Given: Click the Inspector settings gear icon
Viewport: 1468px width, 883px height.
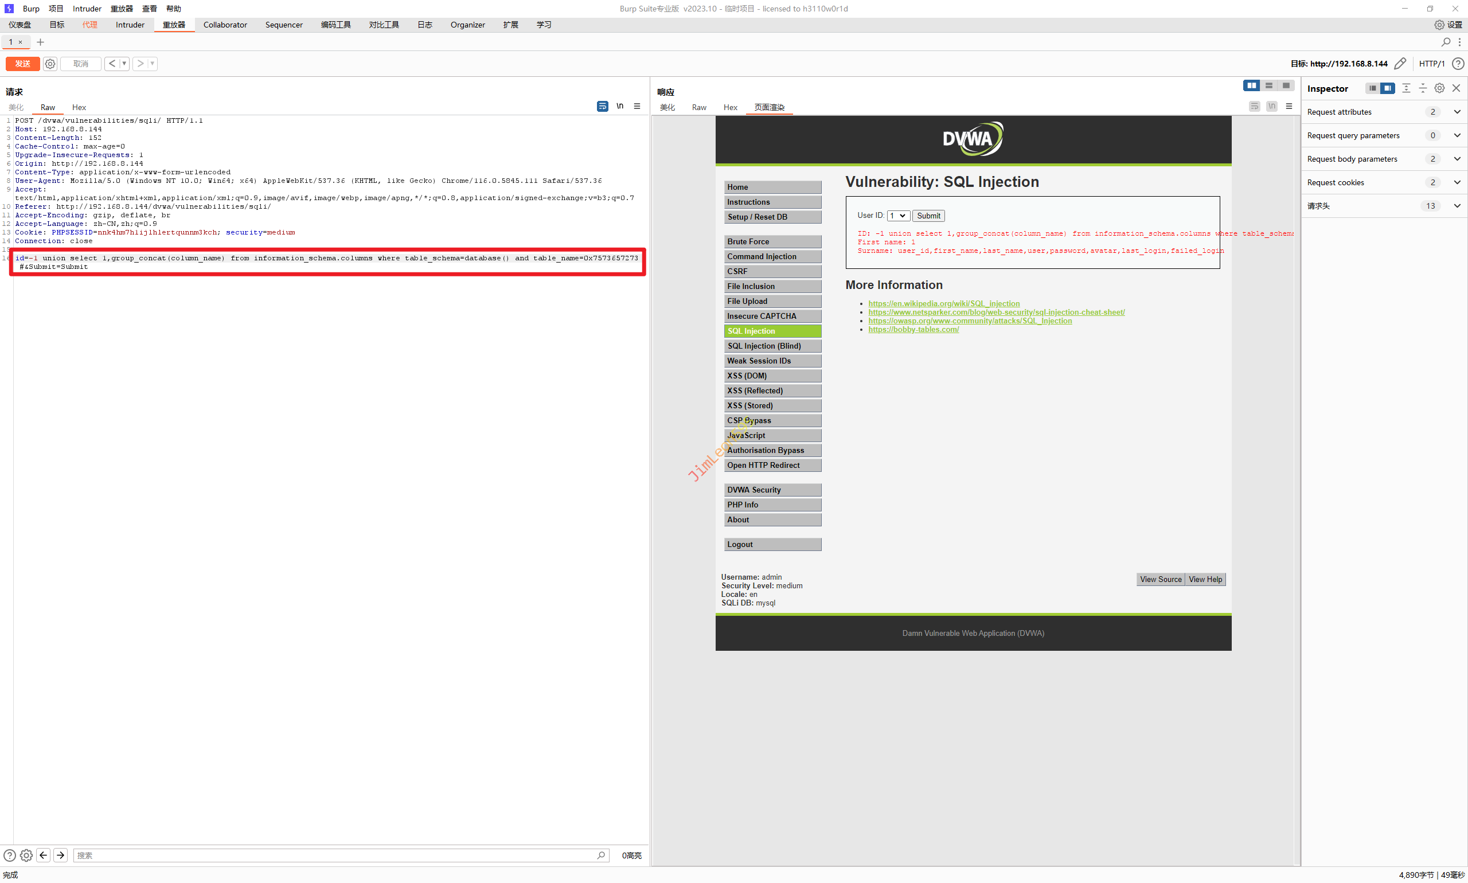Looking at the screenshot, I should click(1439, 88).
